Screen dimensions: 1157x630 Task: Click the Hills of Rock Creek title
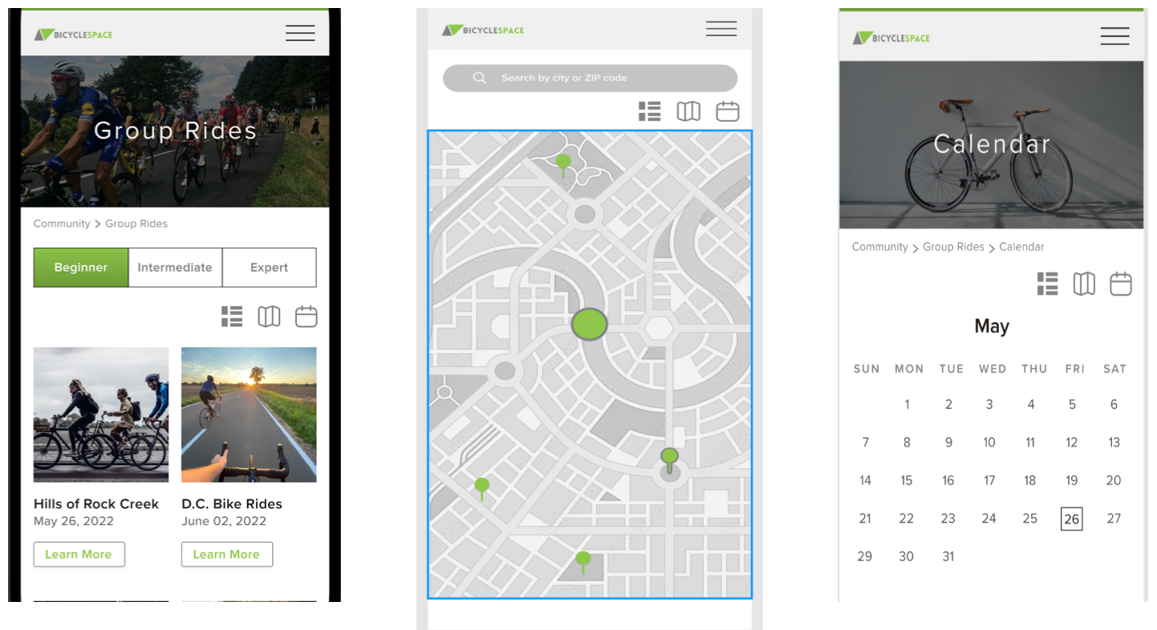[96, 503]
